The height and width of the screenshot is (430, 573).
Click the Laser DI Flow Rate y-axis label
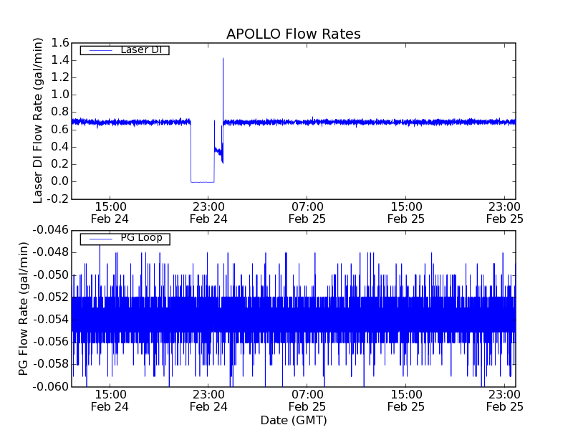coord(39,120)
